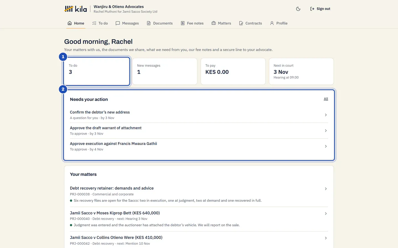
Task: Click the invoice icon beside Fee notes
Action: (183, 23)
